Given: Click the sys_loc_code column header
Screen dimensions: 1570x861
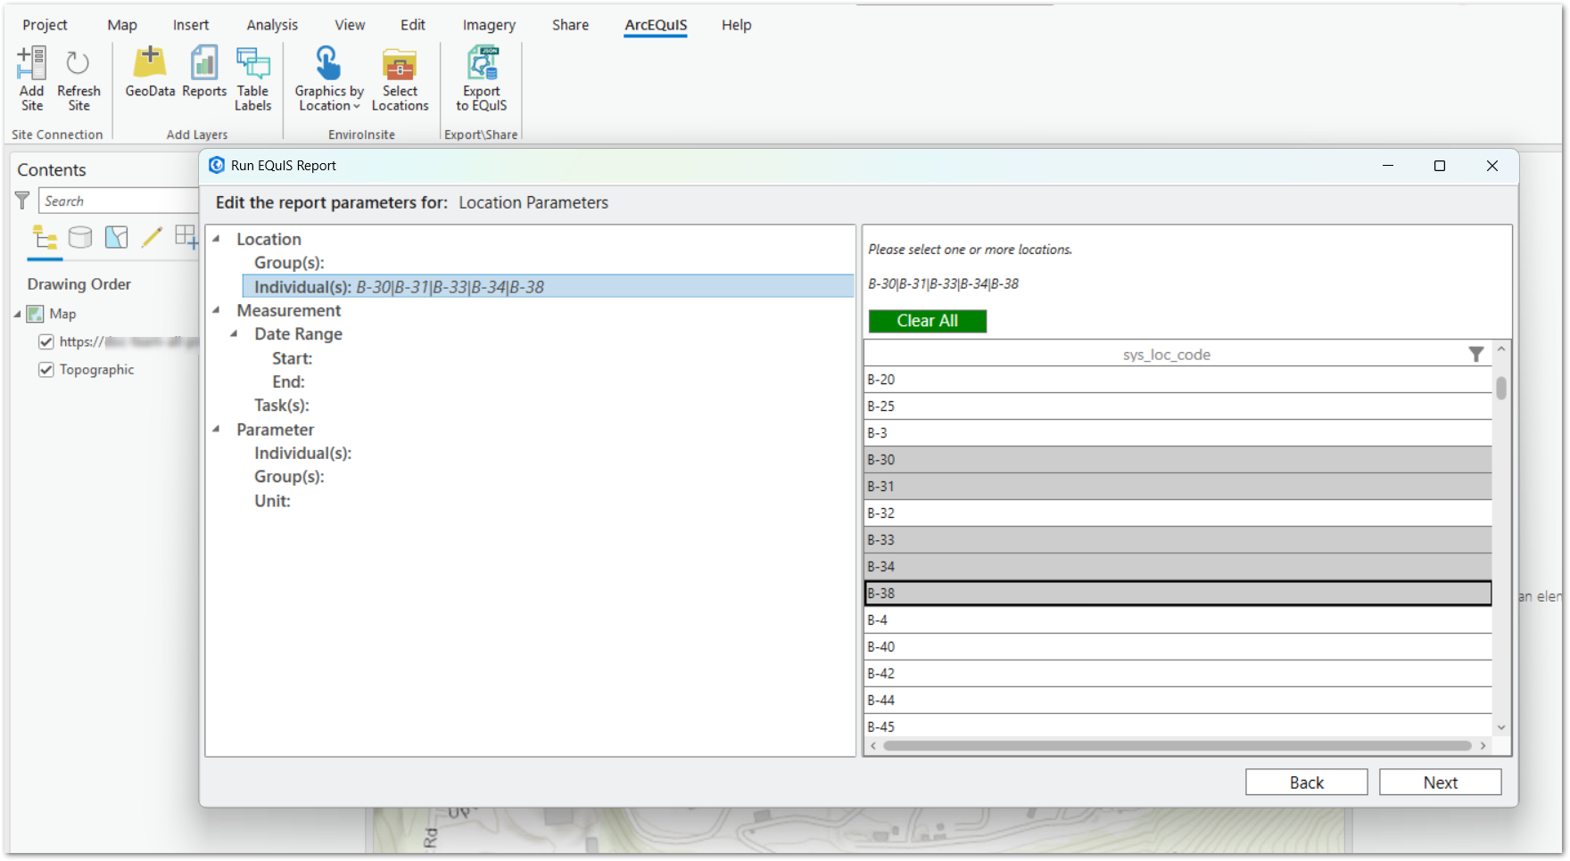Looking at the screenshot, I should click(x=1166, y=355).
